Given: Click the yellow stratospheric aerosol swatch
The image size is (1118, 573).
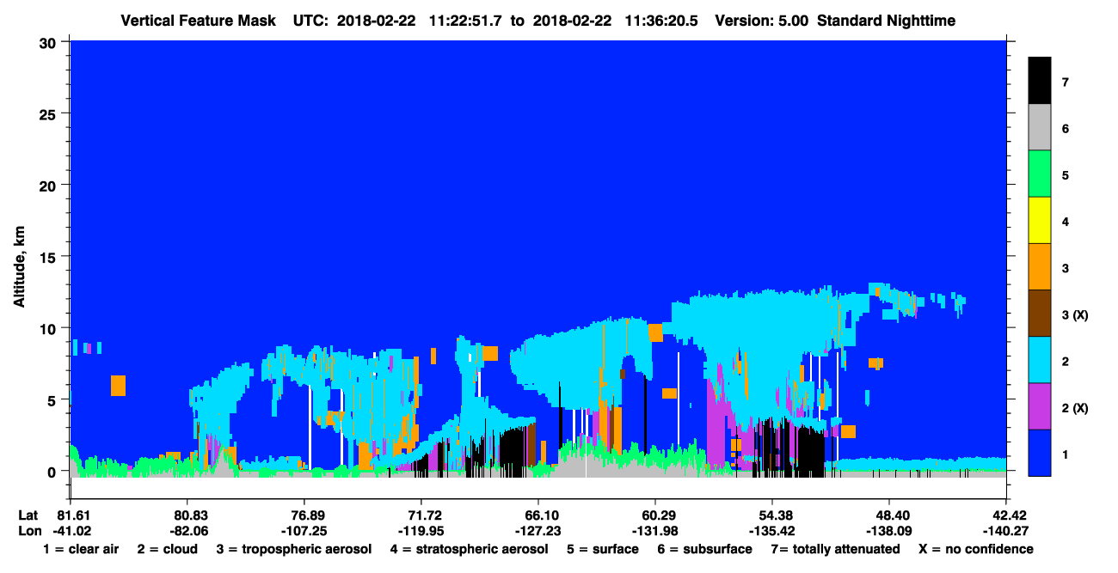Looking at the screenshot, I should [1040, 221].
